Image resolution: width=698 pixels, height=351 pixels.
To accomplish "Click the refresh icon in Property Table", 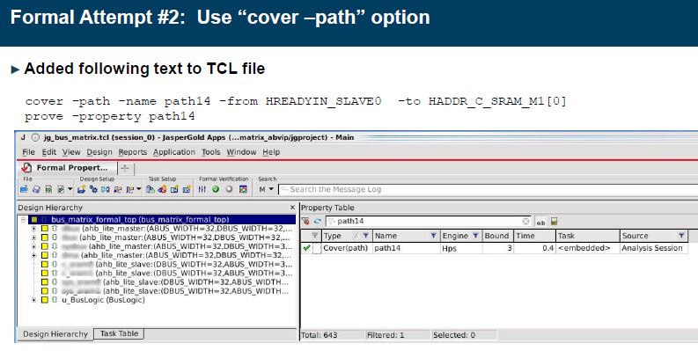I will click(x=318, y=221).
